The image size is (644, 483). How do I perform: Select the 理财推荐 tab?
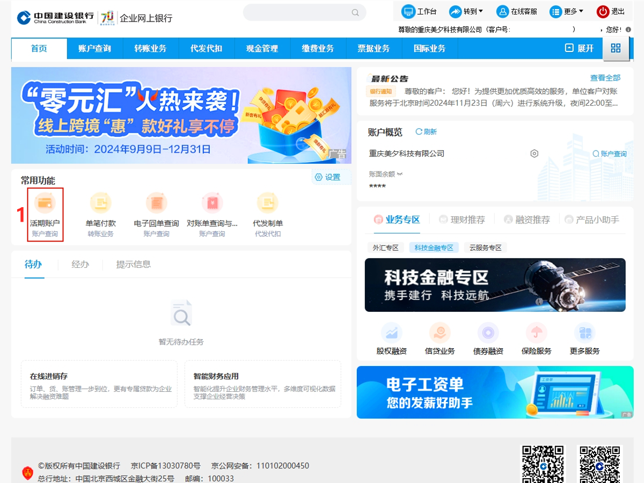tap(462, 219)
